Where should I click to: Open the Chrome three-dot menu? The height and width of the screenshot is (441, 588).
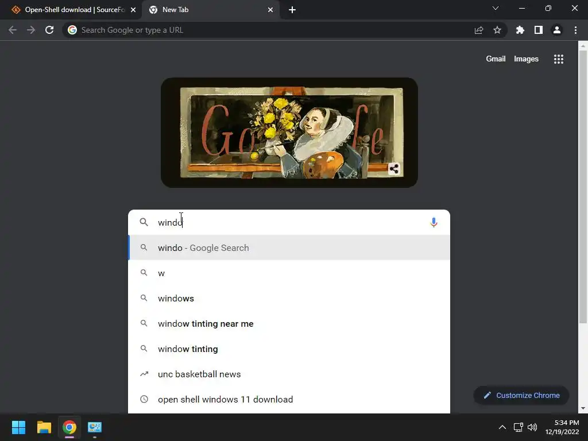coord(575,30)
